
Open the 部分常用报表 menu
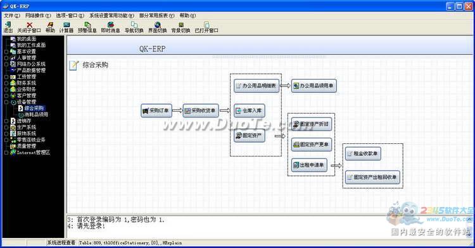tap(156, 15)
